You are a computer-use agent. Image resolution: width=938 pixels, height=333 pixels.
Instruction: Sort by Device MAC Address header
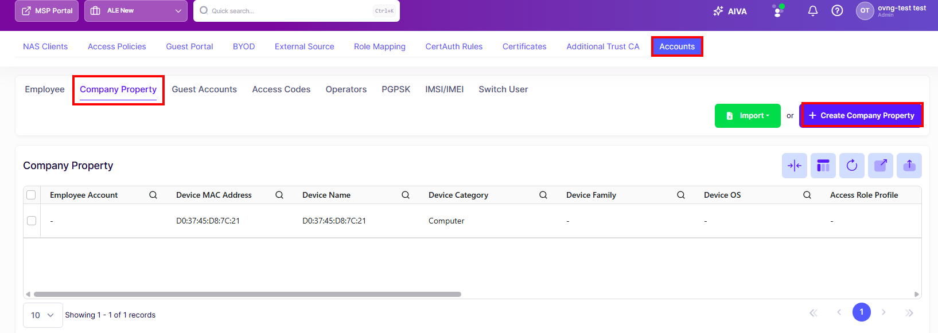click(214, 195)
